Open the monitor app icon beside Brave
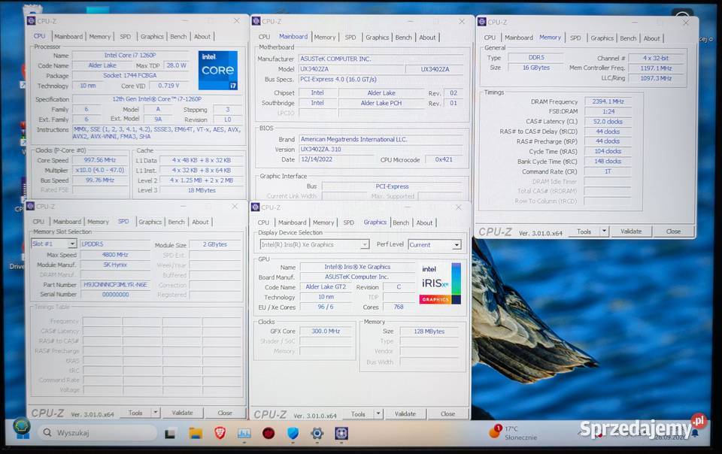 click(244, 433)
